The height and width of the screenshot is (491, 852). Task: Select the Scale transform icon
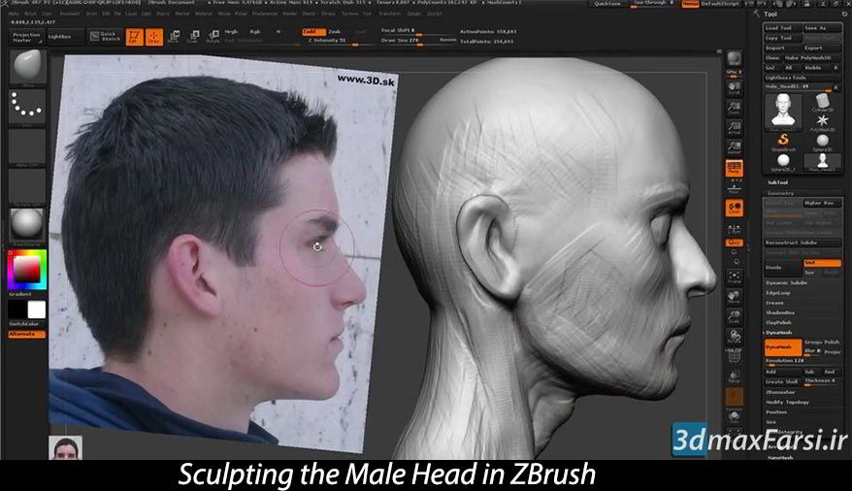(x=193, y=37)
